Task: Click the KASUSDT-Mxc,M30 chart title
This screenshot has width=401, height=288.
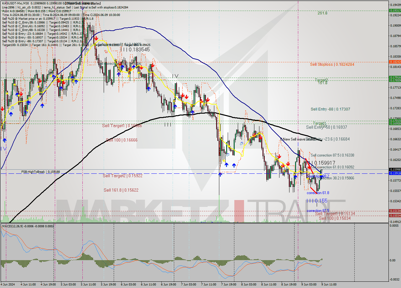Action: (16, 3)
